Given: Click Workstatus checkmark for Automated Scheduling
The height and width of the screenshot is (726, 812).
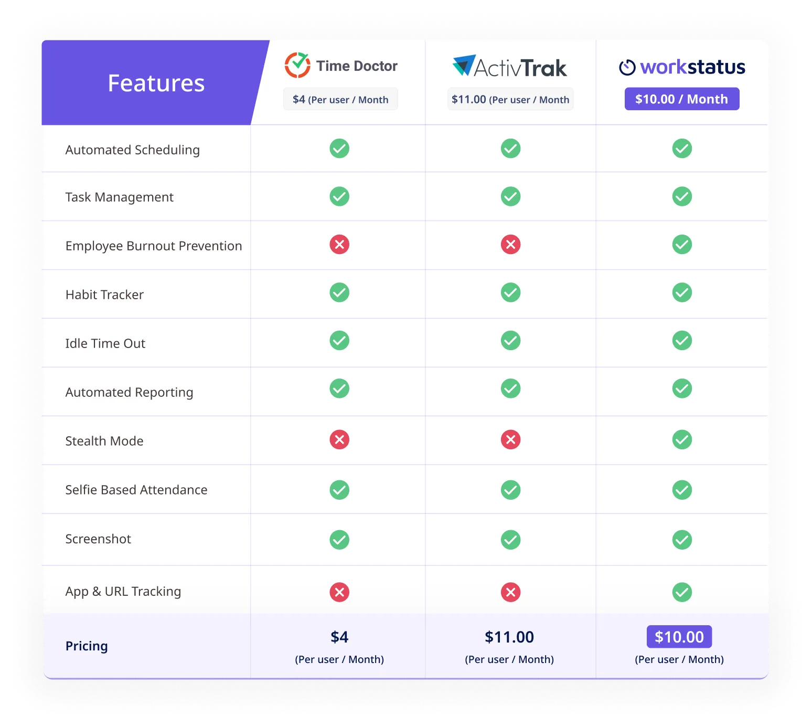Looking at the screenshot, I should [x=682, y=149].
